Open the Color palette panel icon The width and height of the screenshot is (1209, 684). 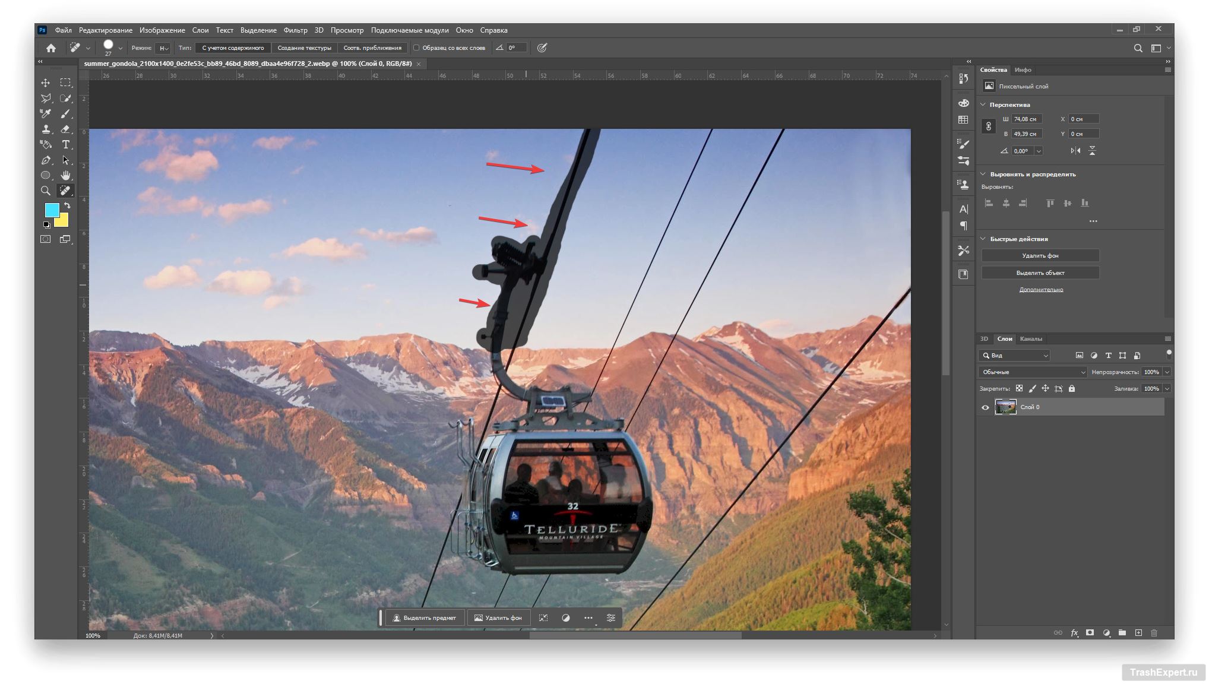(x=963, y=103)
